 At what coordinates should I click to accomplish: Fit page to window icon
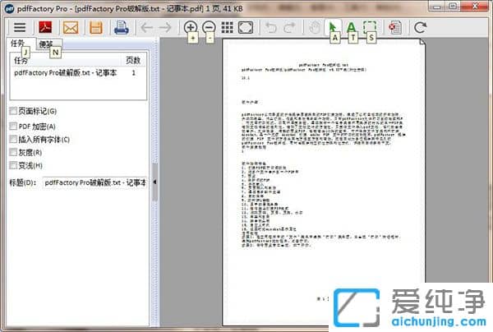[x=246, y=28]
